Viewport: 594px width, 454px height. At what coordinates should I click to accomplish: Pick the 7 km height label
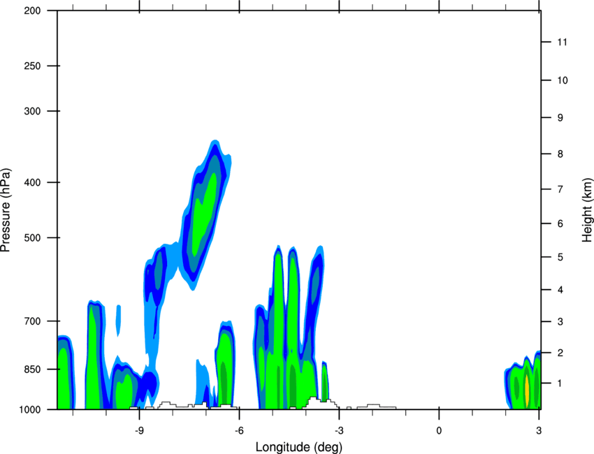click(x=560, y=189)
